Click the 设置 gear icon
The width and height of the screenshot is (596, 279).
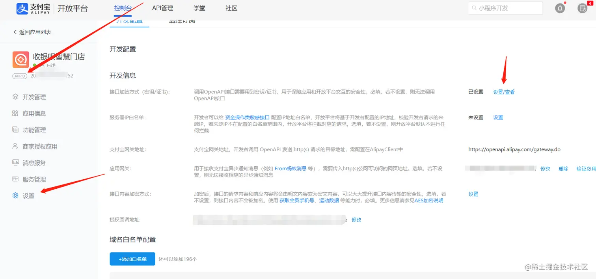click(x=15, y=195)
